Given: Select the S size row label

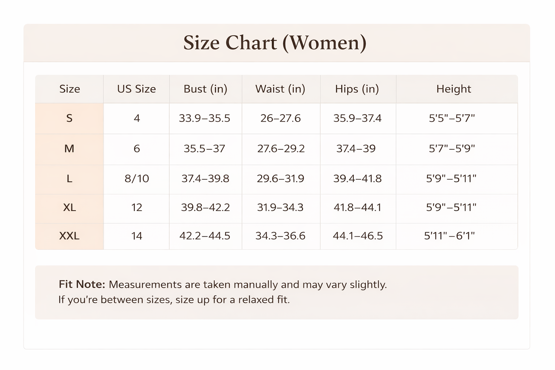Looking at the screenshot, I should click(x=69, y=118).
